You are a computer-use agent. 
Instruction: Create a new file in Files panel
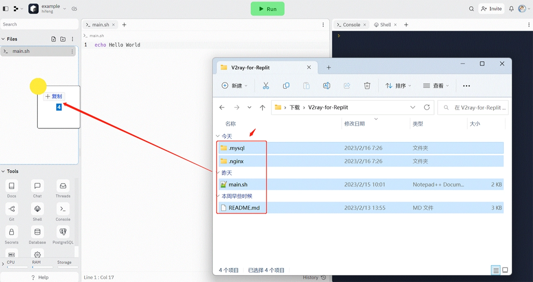point(54,39)
